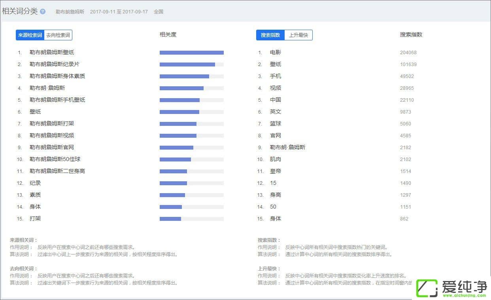Select the 搜索指数 toggle button
The width and height of the screenshot is (491, 300).
click(270, 35)
